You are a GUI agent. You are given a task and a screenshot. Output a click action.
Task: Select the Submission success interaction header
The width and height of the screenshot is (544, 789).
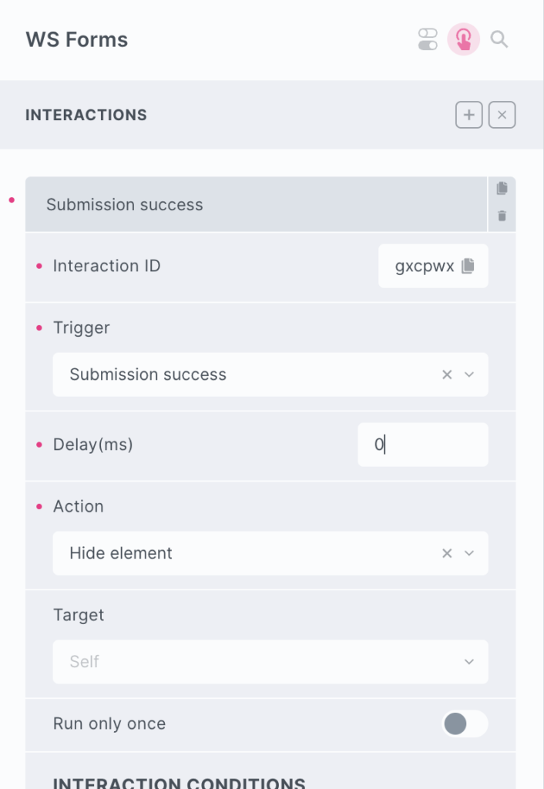point(254,205)
